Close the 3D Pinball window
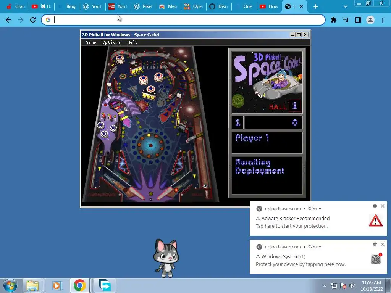The image size is (391, 293). 306,35
